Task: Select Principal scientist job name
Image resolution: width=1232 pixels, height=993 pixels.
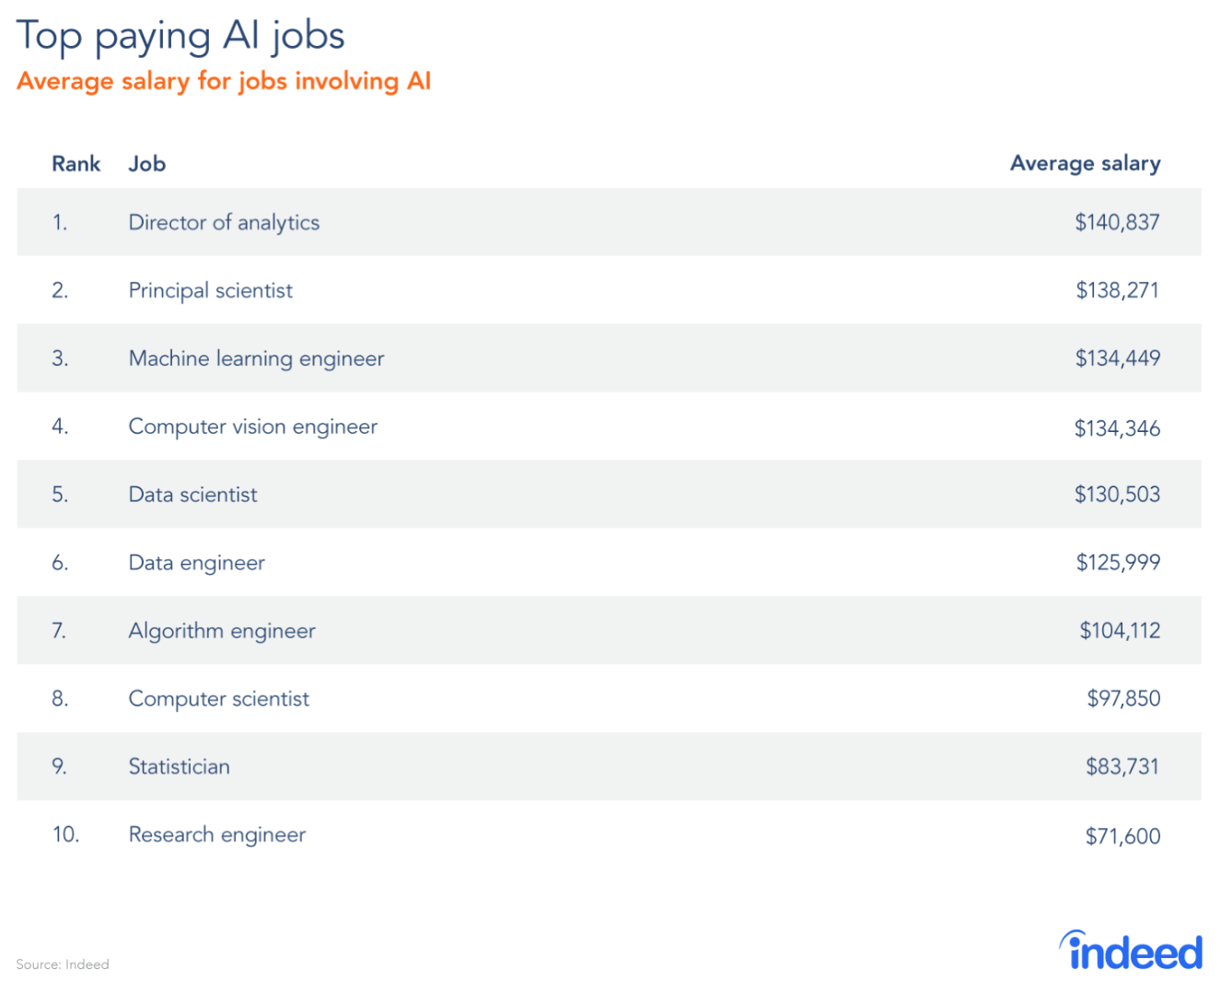Action: 210,290
